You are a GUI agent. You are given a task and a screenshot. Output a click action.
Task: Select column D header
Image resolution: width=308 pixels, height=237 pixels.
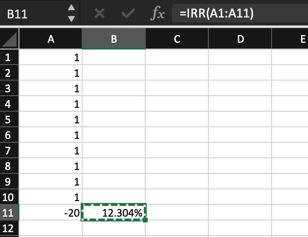pos(240,39)
